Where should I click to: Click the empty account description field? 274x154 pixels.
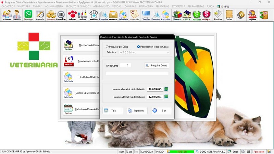(137, 73)
